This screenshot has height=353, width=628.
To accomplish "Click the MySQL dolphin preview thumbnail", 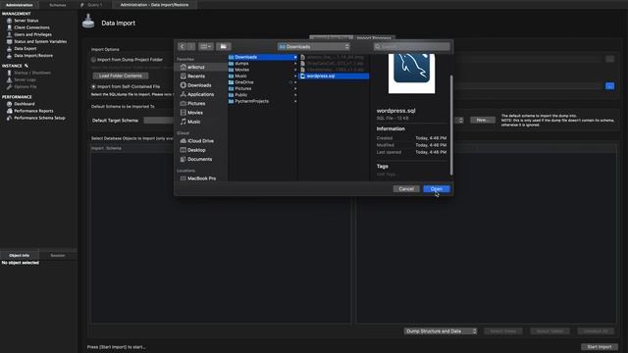I will pyautogui.click(x=412, y=74).
